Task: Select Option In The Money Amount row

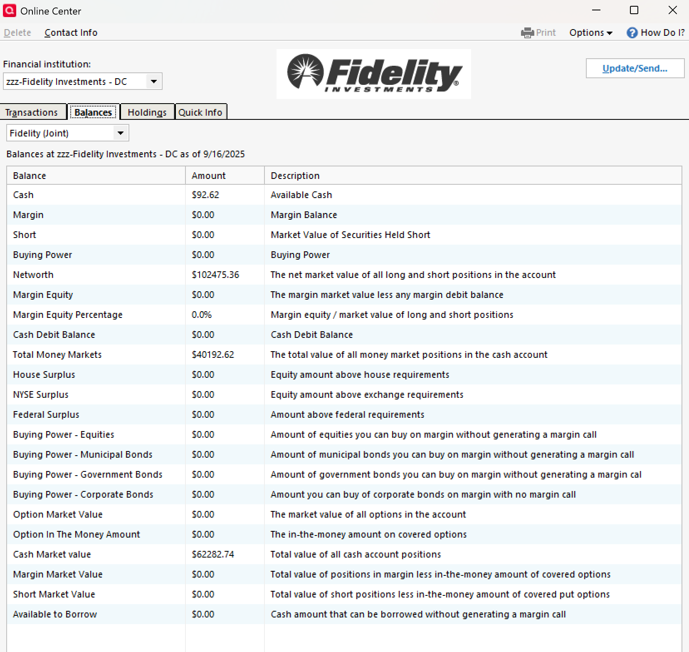Action: tap(344, 534)
